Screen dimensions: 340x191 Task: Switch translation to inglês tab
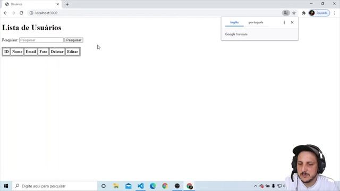(x=234, y=22)
